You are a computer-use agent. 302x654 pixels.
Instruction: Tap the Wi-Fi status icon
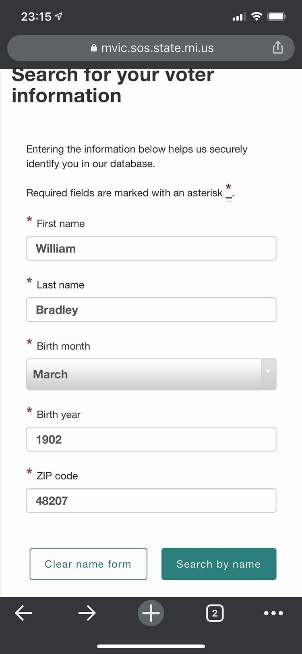[x=256, y=17]
